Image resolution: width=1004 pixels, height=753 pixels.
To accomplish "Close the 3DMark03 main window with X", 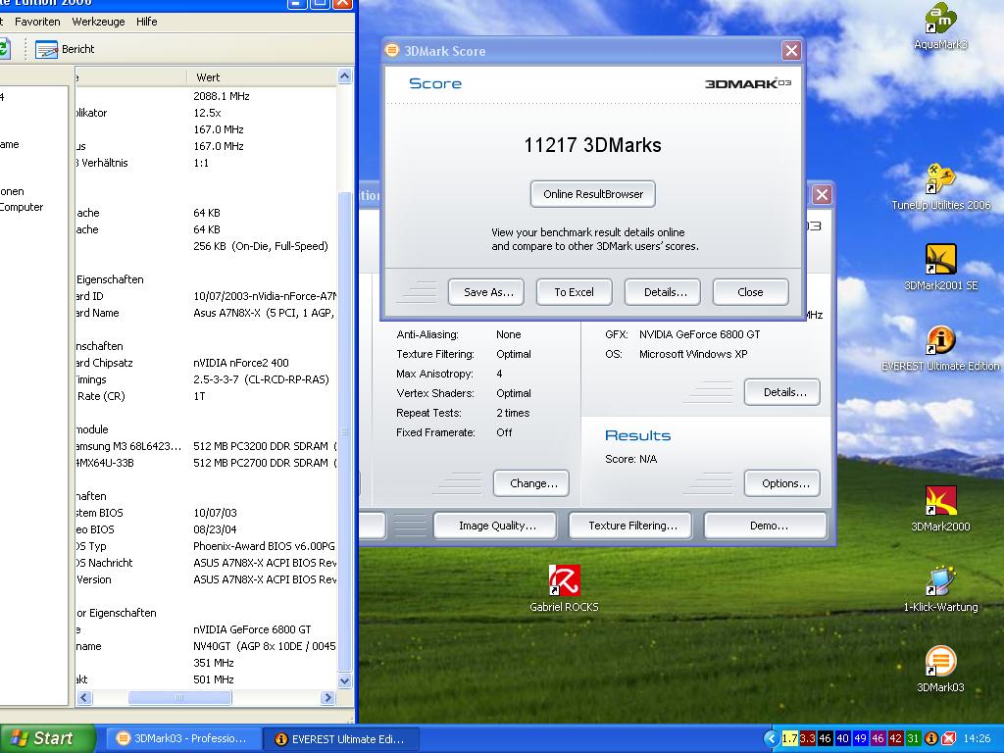I will tap(823, 195).
